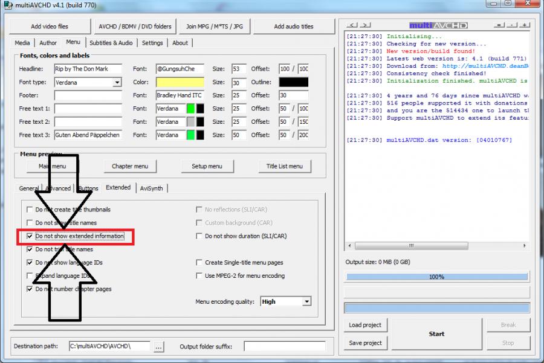Click the multiAVCHD logo above the log
This screenshot has width=544, height=363.
[439, 25]
